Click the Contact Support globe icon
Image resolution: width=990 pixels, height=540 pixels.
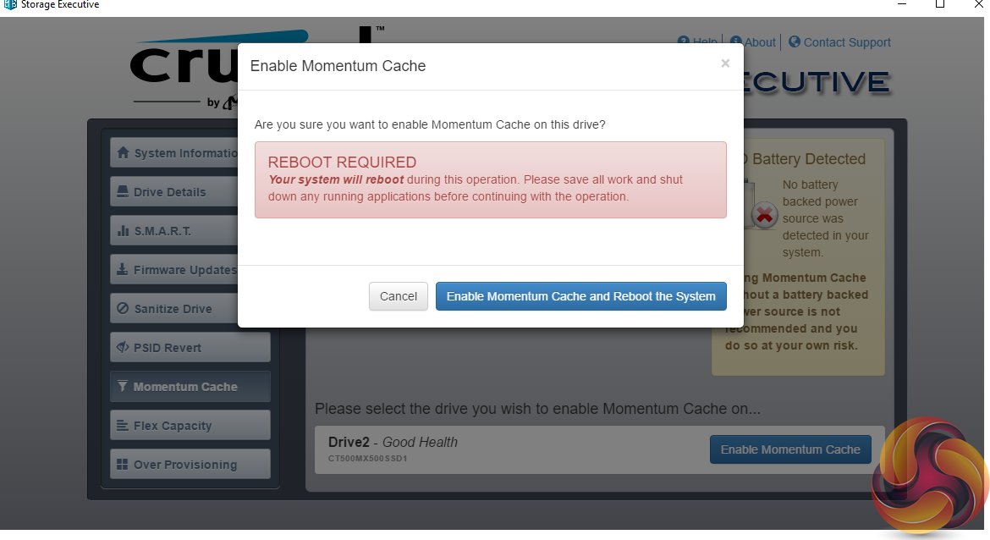click(x=795, y=41)
